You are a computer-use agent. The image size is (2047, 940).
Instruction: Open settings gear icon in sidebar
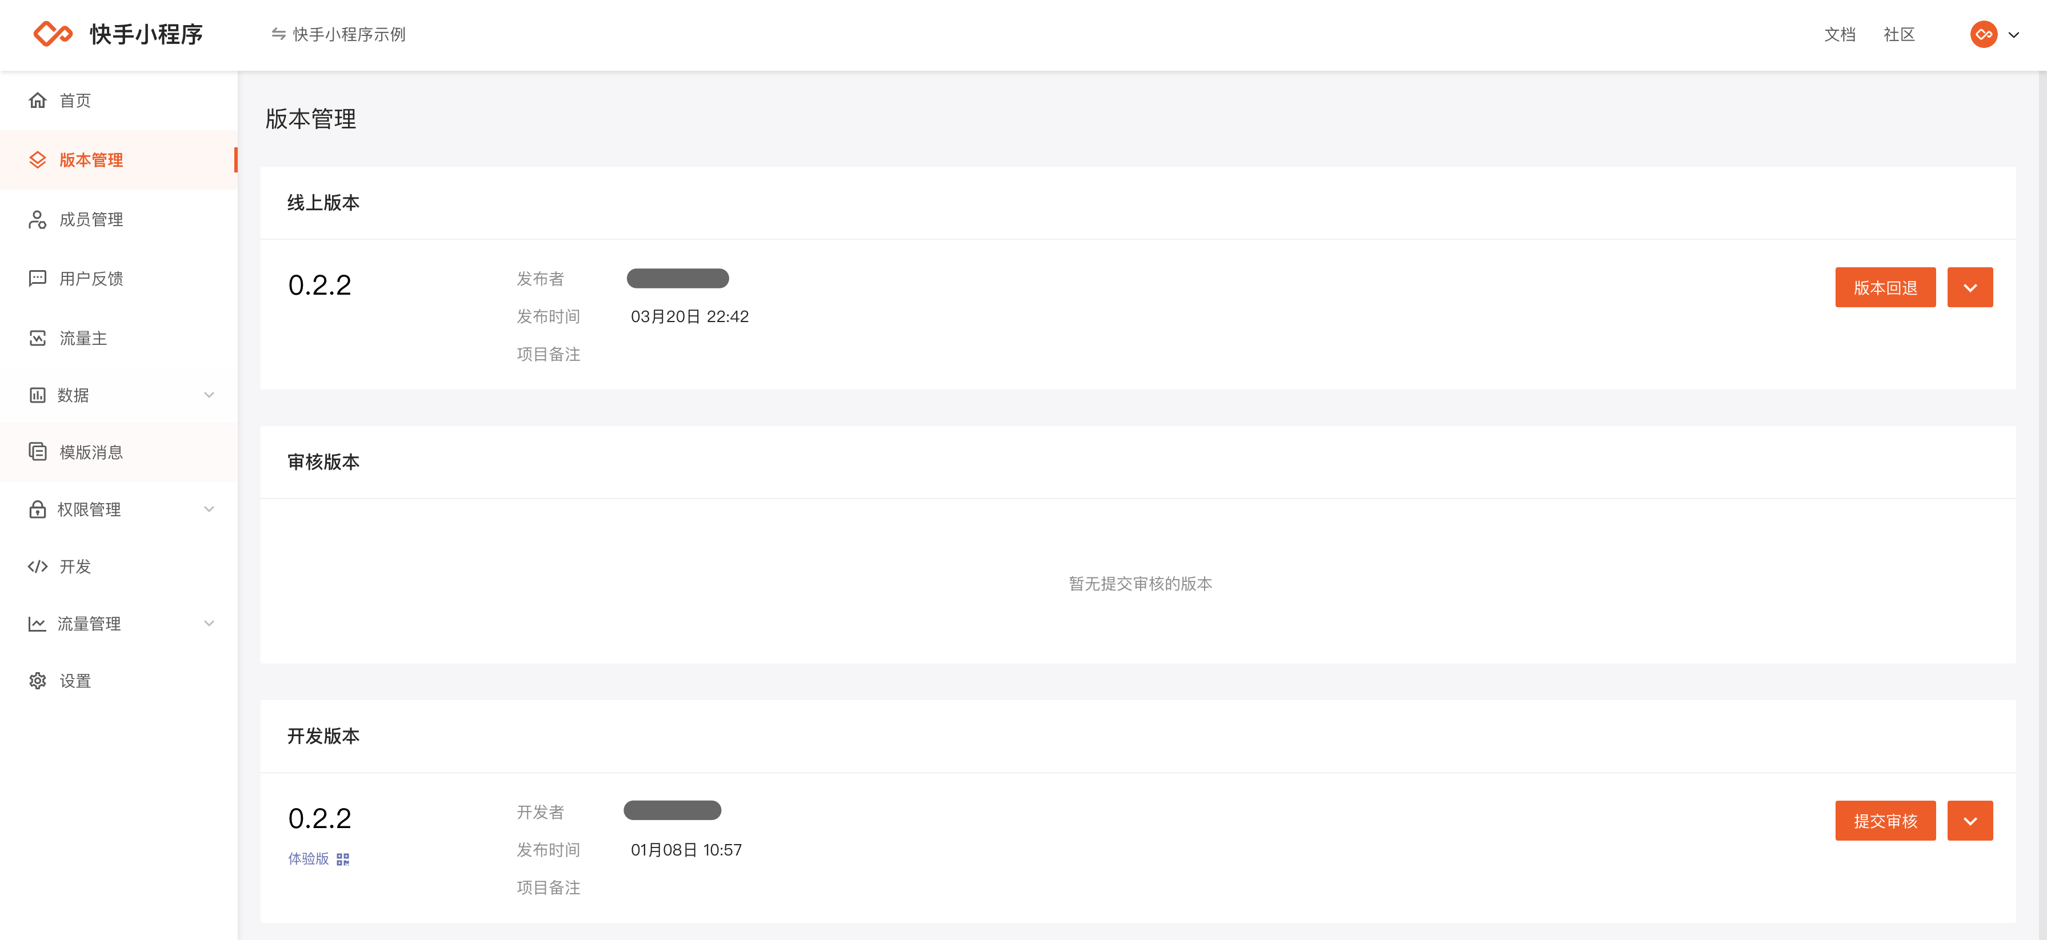point(37,680)
